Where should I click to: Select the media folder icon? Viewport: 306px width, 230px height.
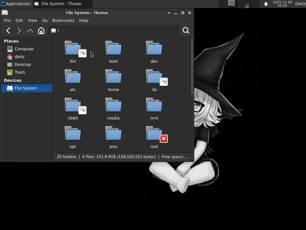click(x=113, y=105)
